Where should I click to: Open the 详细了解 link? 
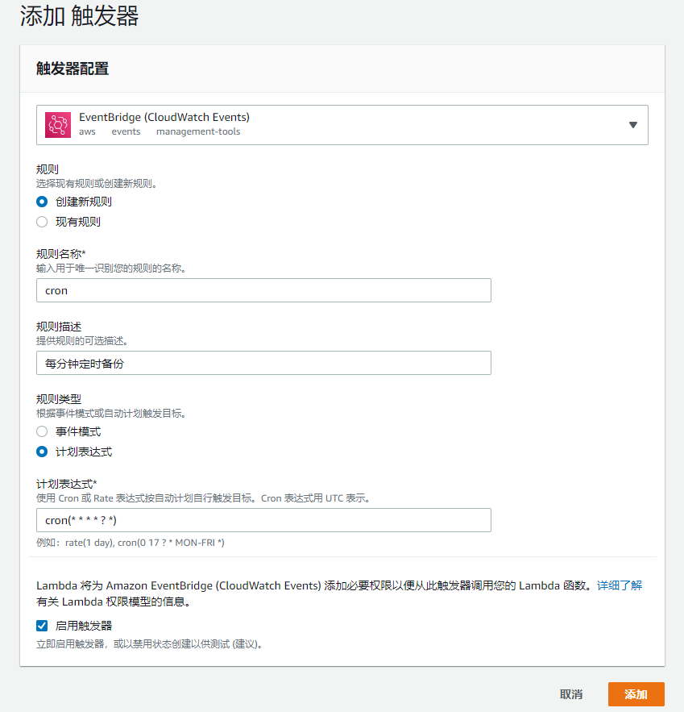click(620, 585)
